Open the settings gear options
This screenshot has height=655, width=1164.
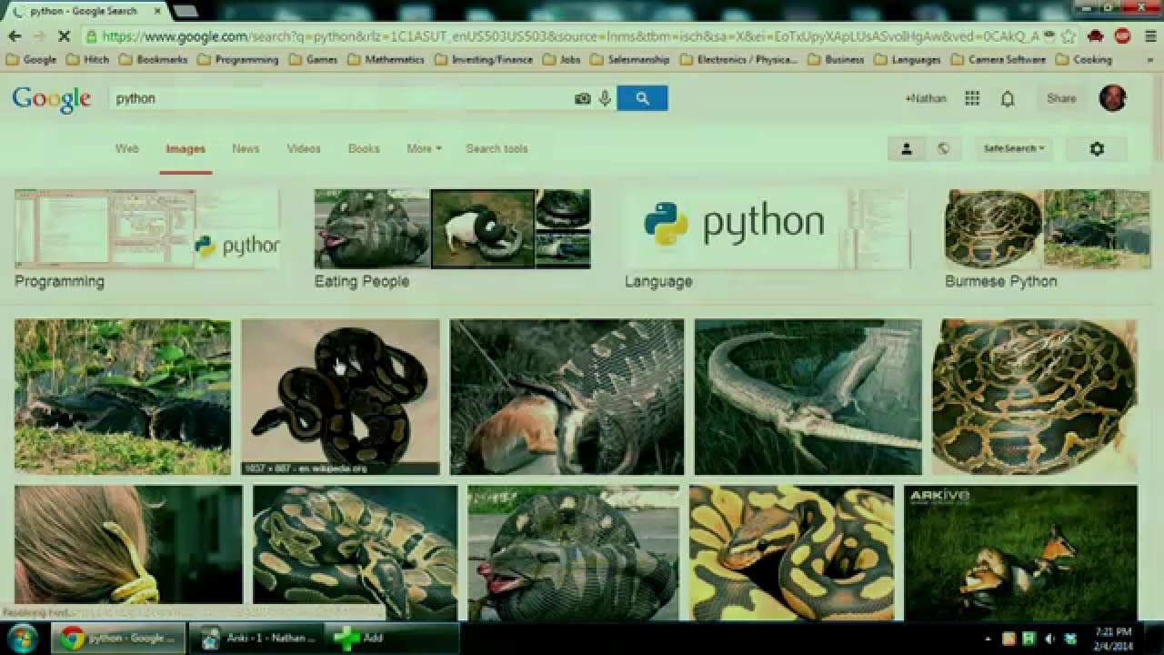(x=1097, y=148)
